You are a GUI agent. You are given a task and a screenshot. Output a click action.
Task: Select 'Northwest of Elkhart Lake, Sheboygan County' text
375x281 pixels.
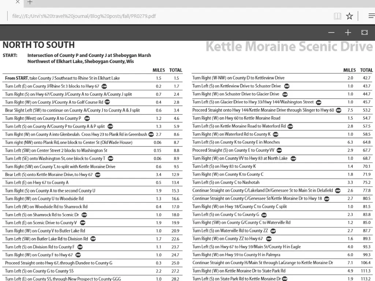[x=80, y=61]
